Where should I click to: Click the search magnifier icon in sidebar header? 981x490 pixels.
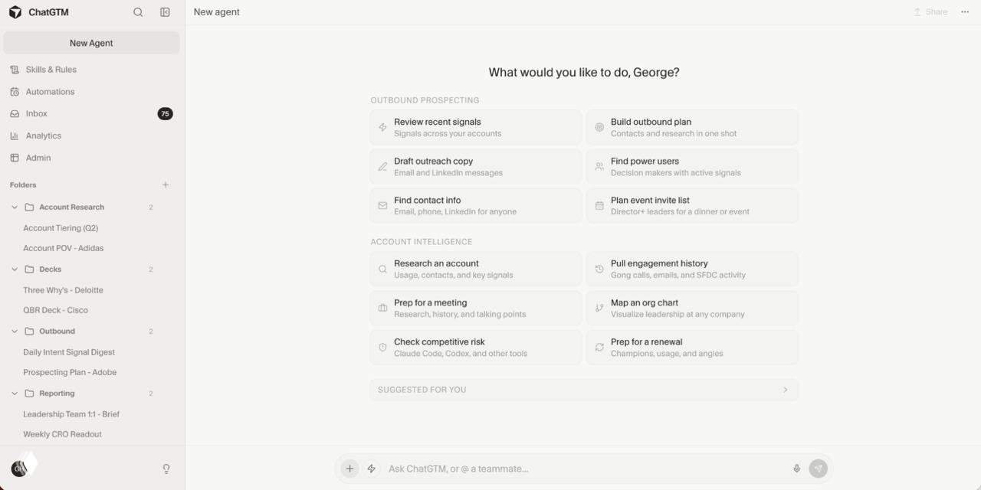click(x=138, y=12)
